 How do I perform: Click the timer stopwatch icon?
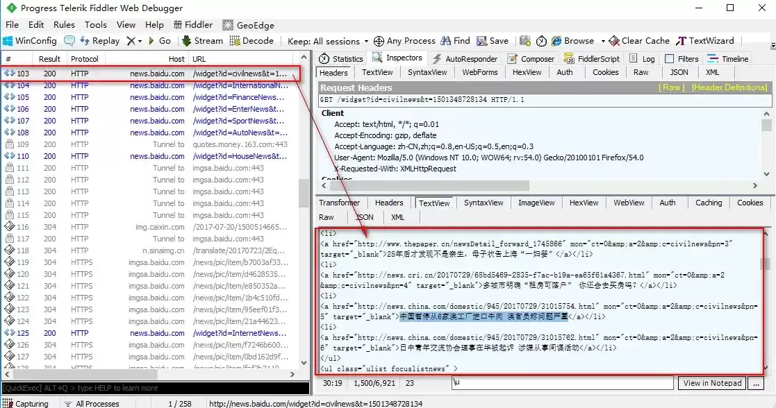tap(541, 41)
